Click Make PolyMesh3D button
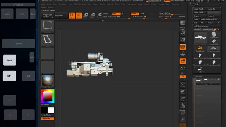This screenshot has width=226, height=127. 210,19
